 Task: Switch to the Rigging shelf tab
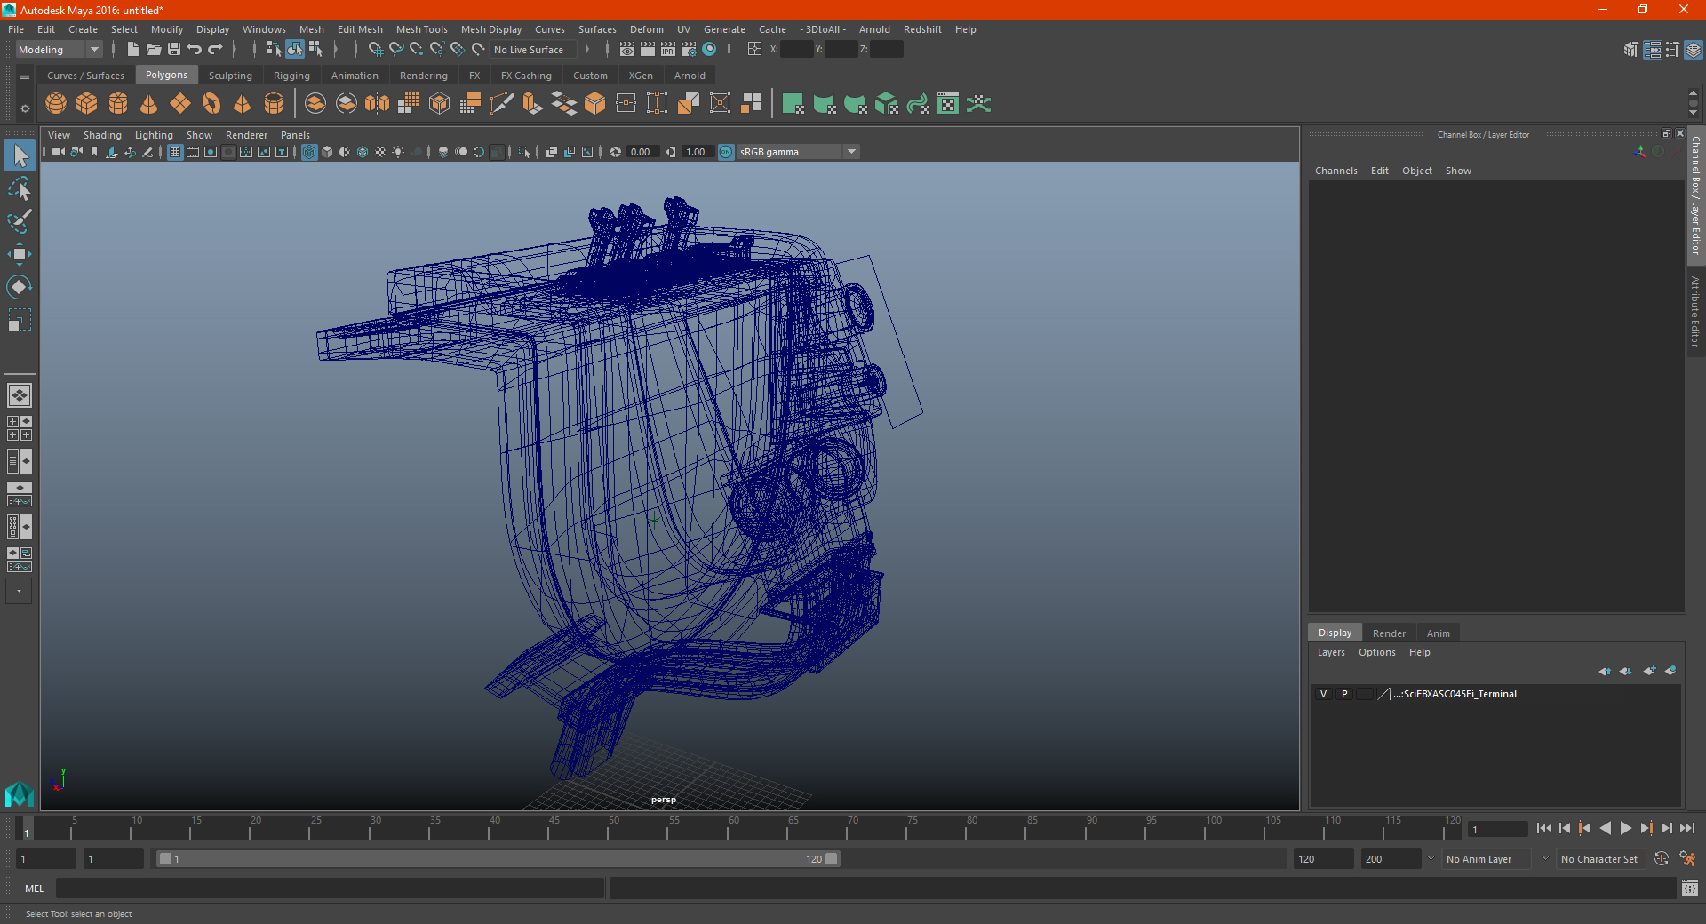coord(291,76)
